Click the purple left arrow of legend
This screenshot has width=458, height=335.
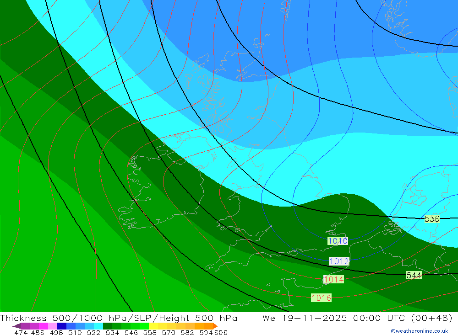click(16, 326)
